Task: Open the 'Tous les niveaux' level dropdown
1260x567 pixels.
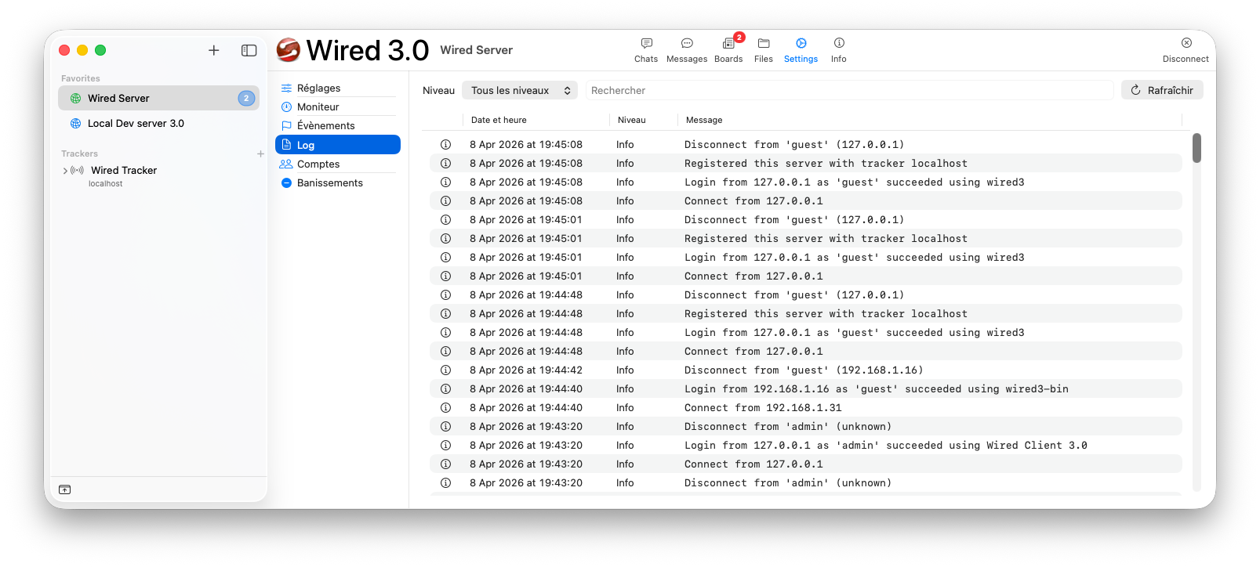Action: [x=519, y=91]
